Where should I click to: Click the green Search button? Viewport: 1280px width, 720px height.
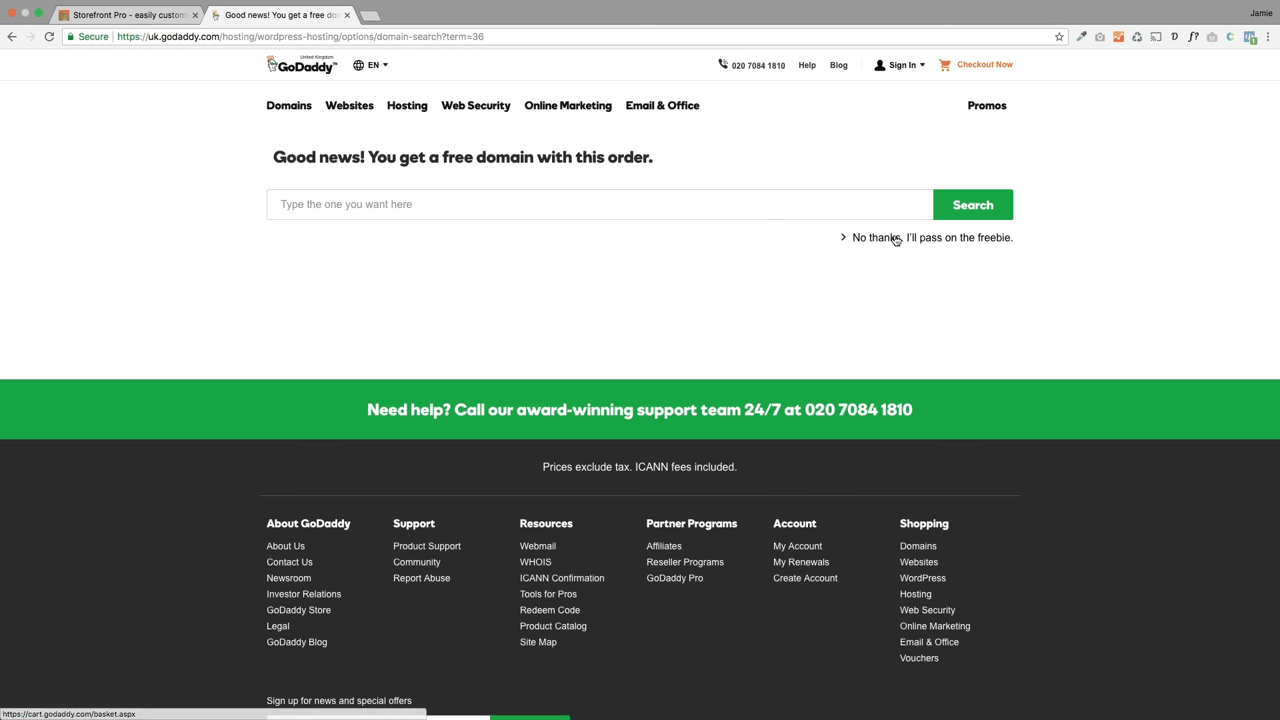point(973,205)
